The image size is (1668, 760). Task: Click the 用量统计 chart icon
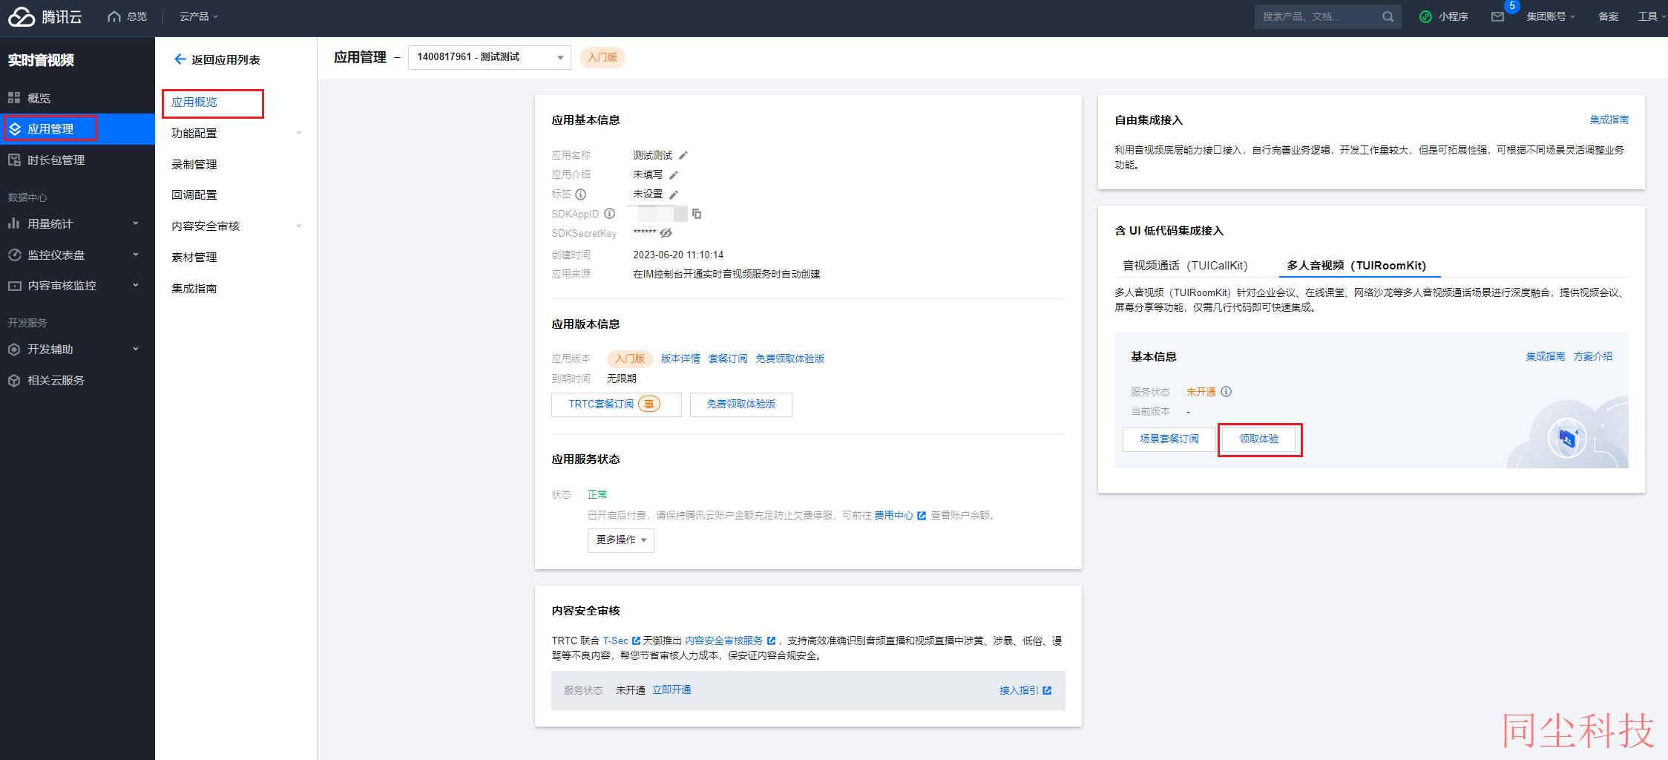pos(14,223)
